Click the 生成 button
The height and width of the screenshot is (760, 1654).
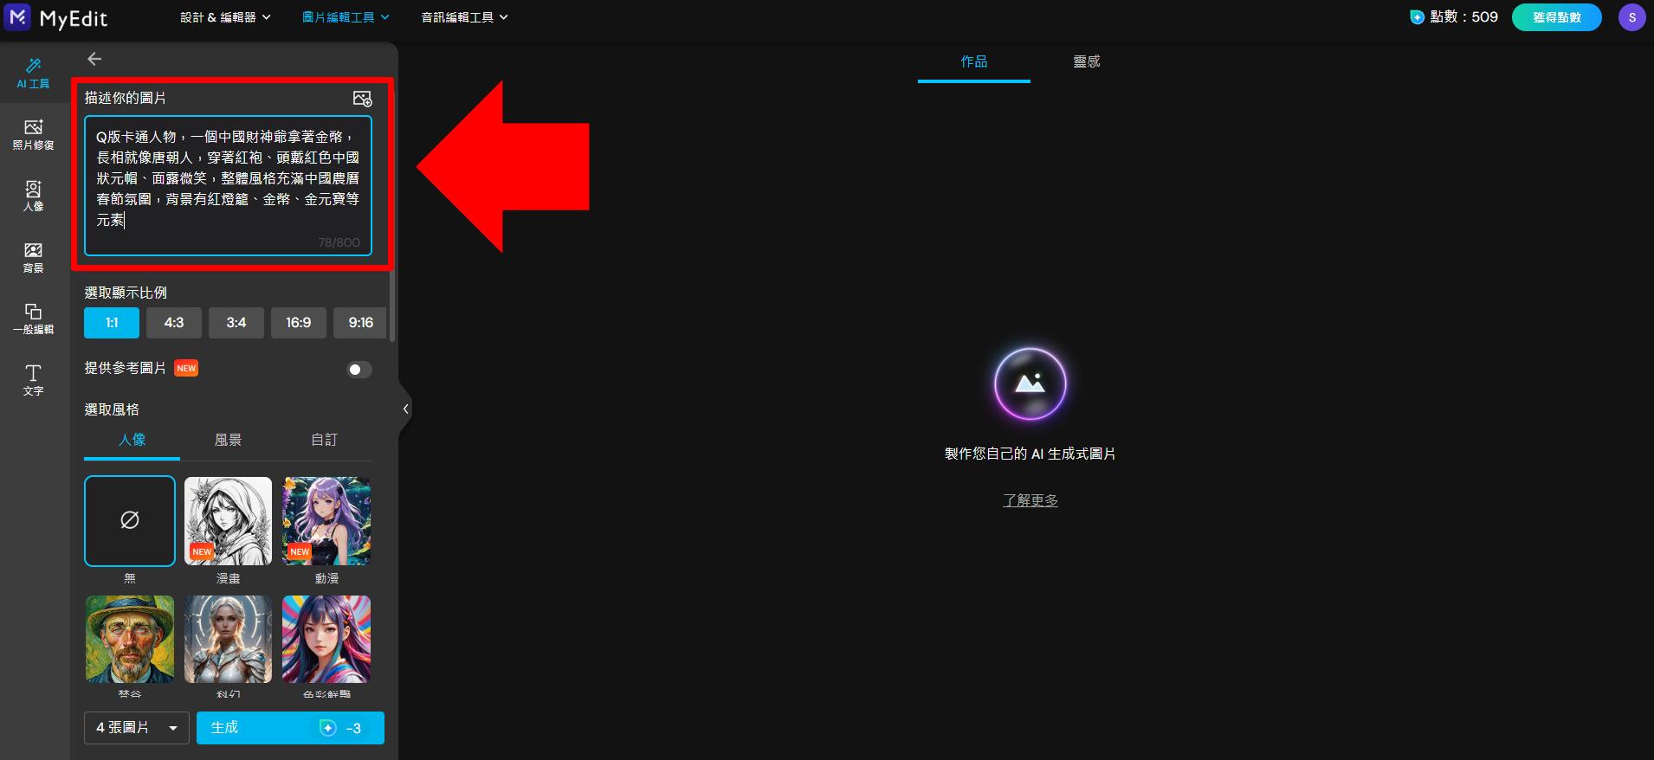click(x=290, y=728)
